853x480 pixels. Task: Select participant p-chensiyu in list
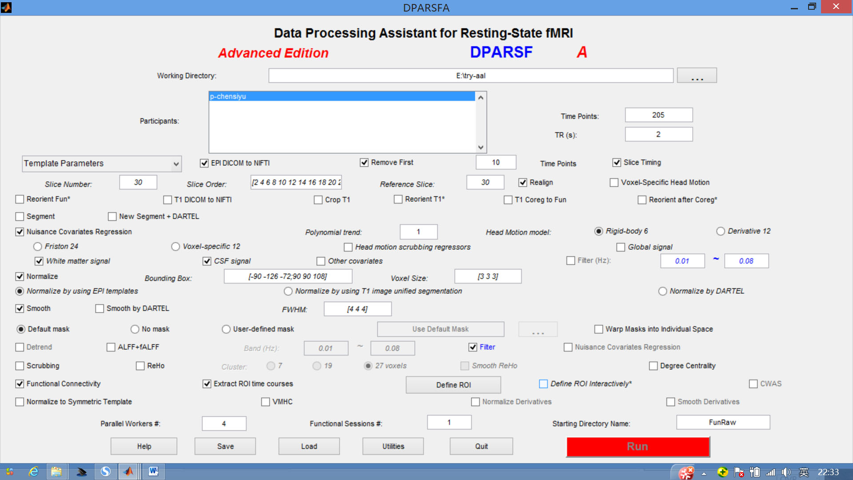(342, 96)
